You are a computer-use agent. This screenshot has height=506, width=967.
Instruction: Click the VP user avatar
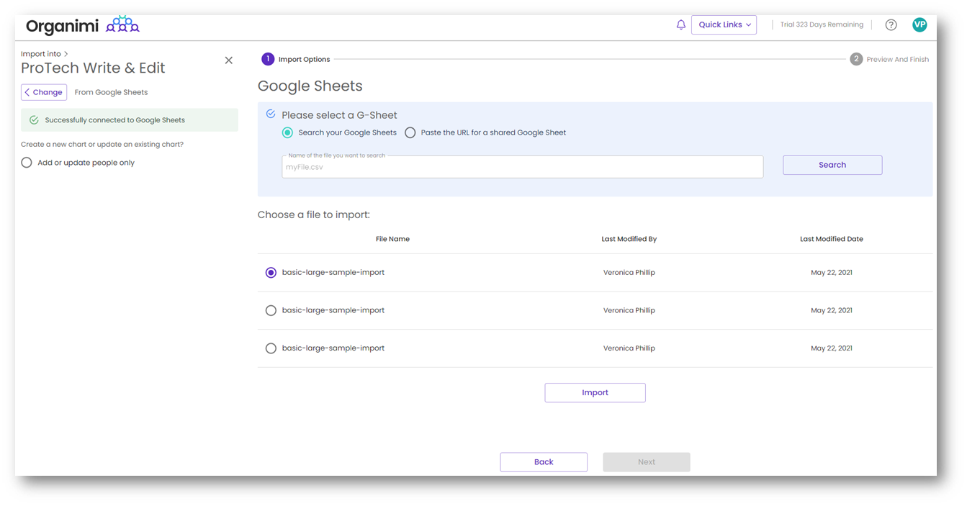[x=919, y=24]
